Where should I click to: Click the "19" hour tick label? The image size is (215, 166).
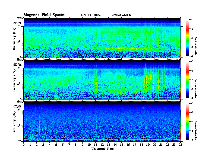click(x=148, y=145)
